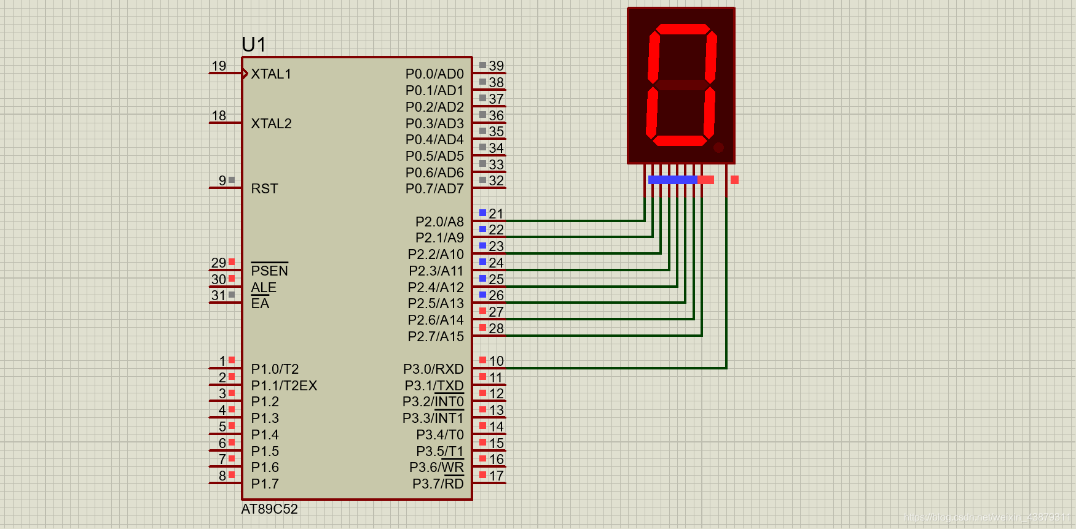Screen dimensions: 1076x529
Task: Select the P1.2 pin label
Action: 265,401
